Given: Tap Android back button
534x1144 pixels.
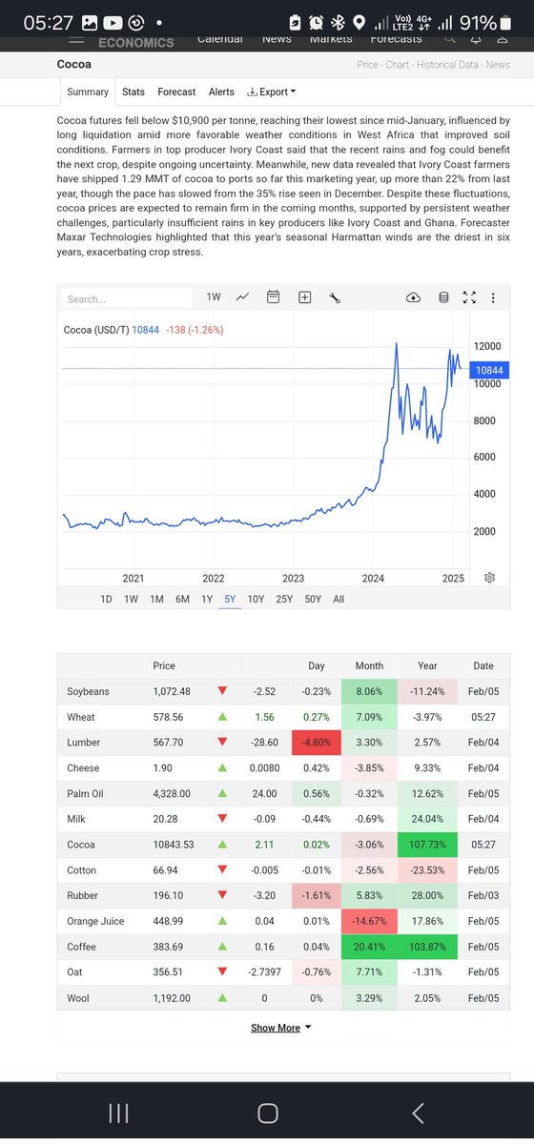Looking at the screenshot, I should tap(417, 1113).
